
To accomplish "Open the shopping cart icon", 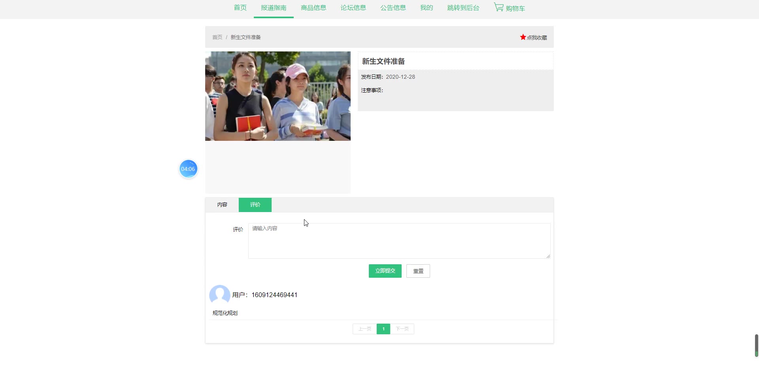I will 498,7.
